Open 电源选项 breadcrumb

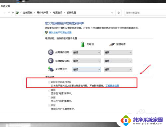[57, 13]
